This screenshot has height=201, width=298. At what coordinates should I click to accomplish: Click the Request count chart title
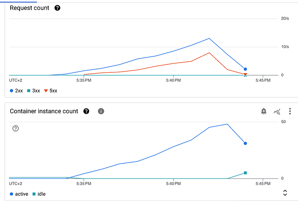click(x=29, y=8)
